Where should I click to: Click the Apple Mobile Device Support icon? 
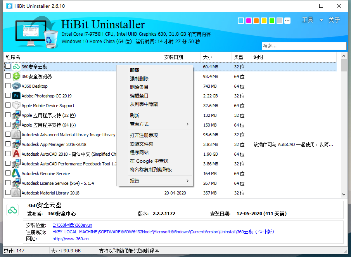pyautogui.click(x=16, y=105)
